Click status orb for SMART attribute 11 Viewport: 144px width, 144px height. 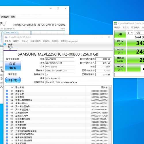[x=7, y=141]
